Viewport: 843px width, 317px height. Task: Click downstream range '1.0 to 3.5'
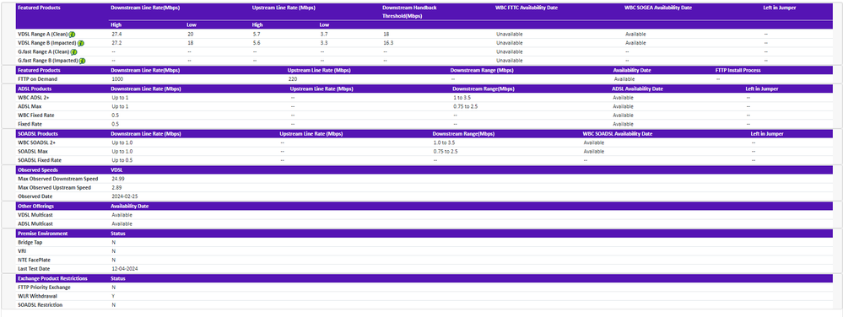[x=444, y=142]
